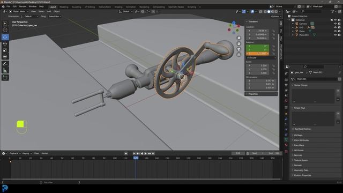
Task: Open the tool properties tab
Action: pyautogui.click(x=286, y=73)
